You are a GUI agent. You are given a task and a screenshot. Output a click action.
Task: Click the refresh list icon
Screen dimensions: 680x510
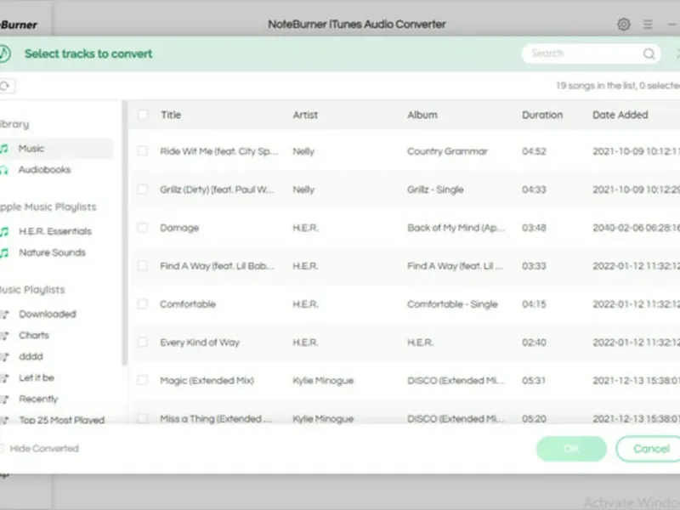pyautogui.click(x=5, y=86)
